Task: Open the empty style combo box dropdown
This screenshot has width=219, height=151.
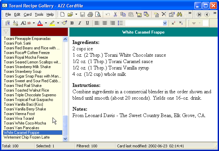Action: (x=165, y=23)
